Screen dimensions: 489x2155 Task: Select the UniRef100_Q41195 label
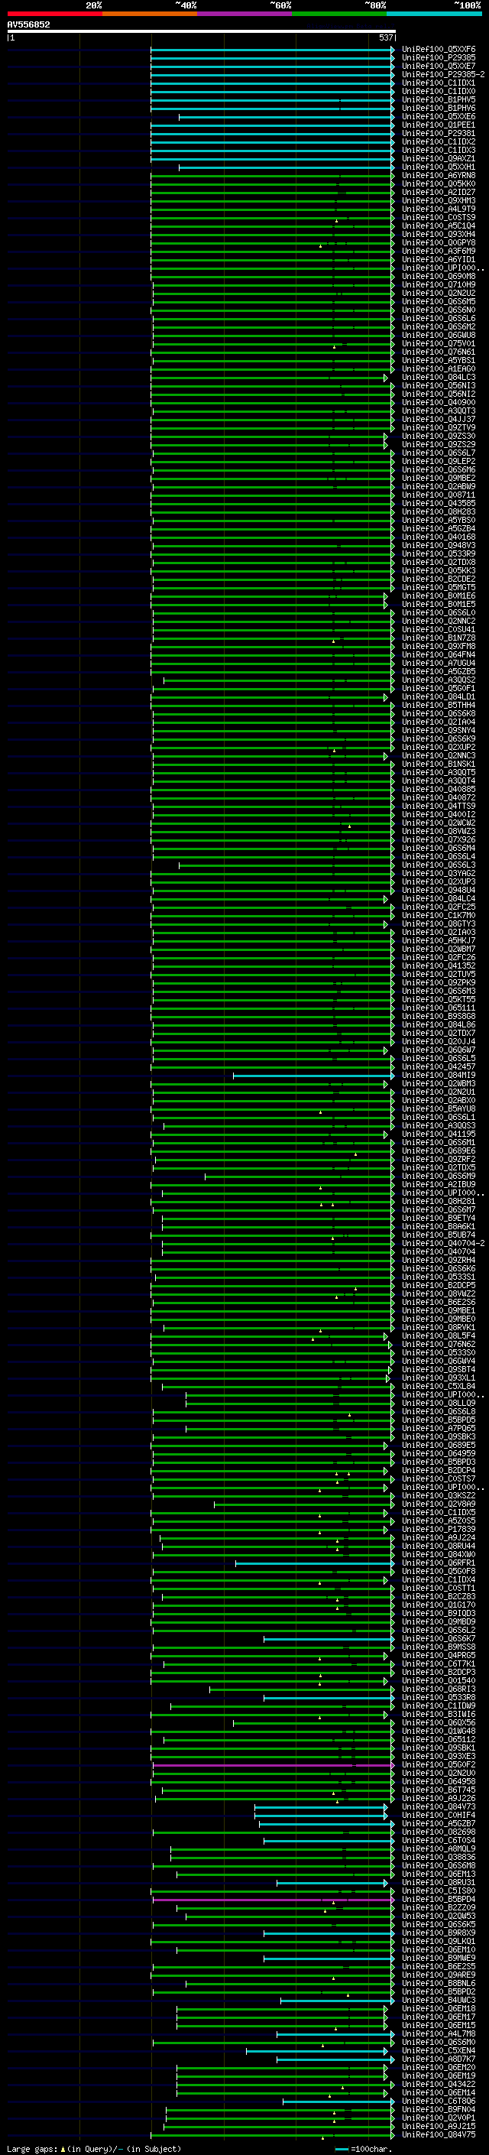pos(439,1134)
